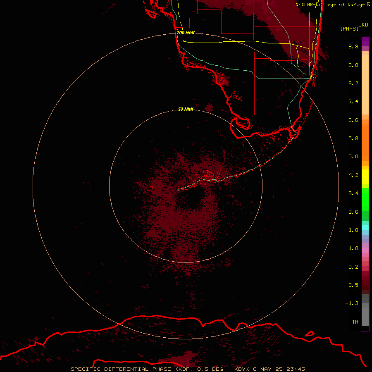This screenshot has height=372, width=372.
Task: Select the 0.2 scale label
Action: pos(353,267)
